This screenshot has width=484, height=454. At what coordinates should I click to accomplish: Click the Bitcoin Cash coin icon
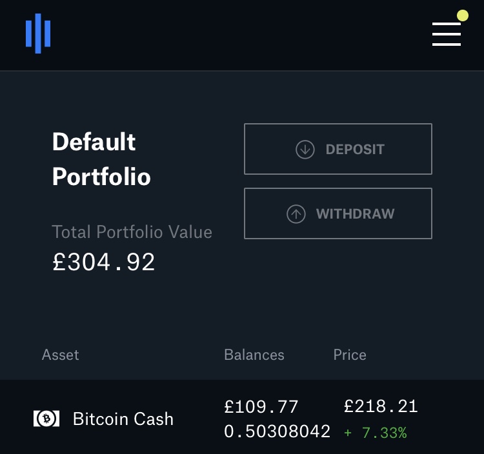(46, 419)
